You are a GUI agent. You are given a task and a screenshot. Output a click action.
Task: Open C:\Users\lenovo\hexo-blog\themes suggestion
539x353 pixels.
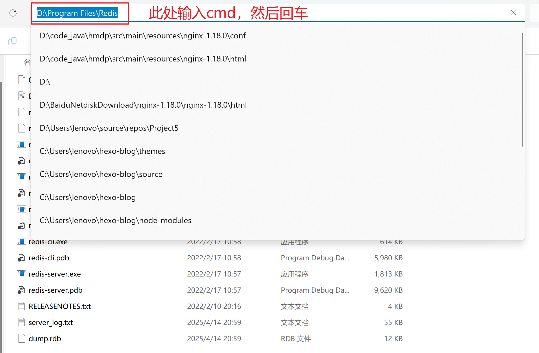[x=102, y=151]
